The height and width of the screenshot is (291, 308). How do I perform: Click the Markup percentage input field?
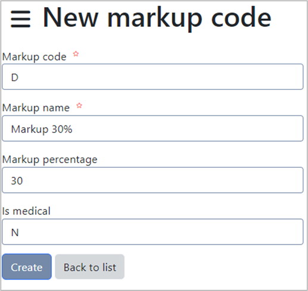(153, 180)
